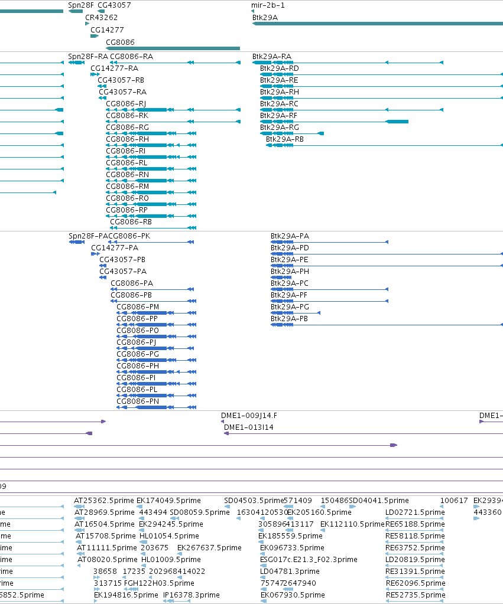Click the LD04781.3prime EST label
This screenshot has width=503, height=604.
point(290,572)
